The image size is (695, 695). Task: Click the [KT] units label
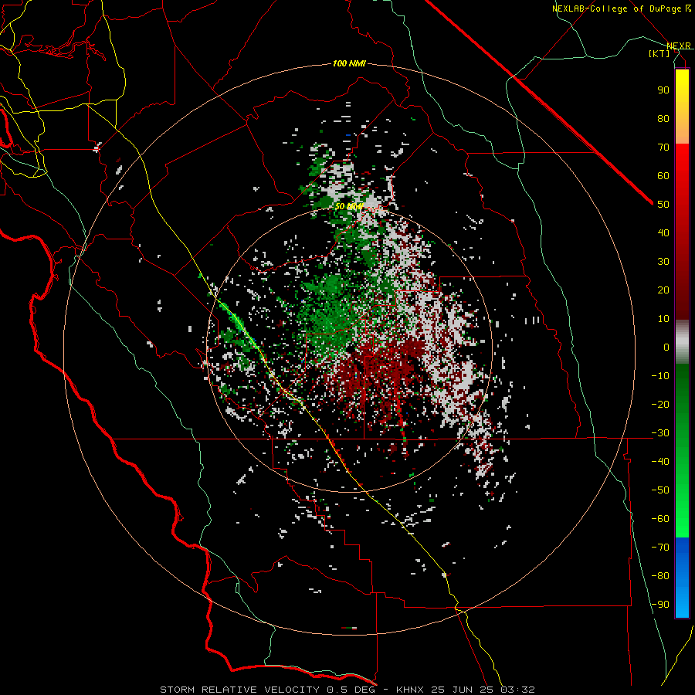coord(659,53)
